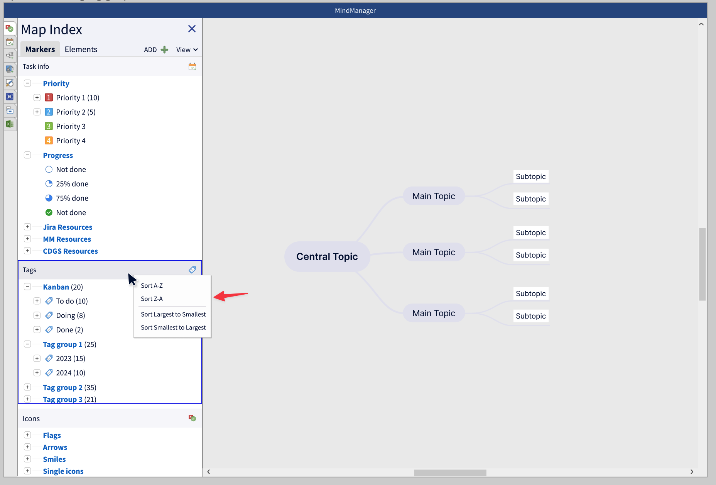This screenshot has width=716, height=485.
Task: Switch to the Elements tab
Action: click(81, 49)
